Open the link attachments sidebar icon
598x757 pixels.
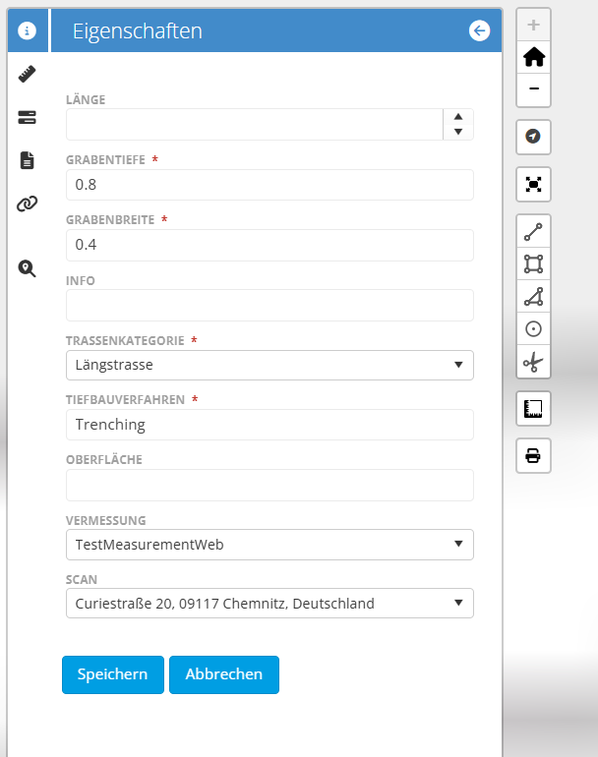tap(27, 204)
